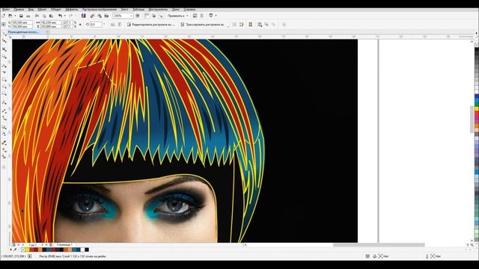Click the Undo arrow icon
The width and height of the screenshot is (479, 269).
pos(60,16)
